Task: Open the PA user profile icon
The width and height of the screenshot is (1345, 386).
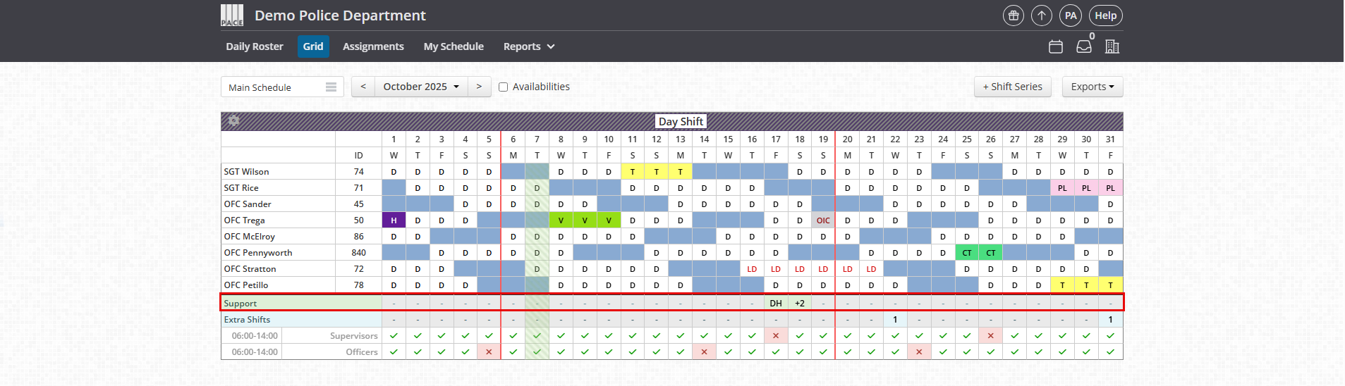Action: [1071, 15]
